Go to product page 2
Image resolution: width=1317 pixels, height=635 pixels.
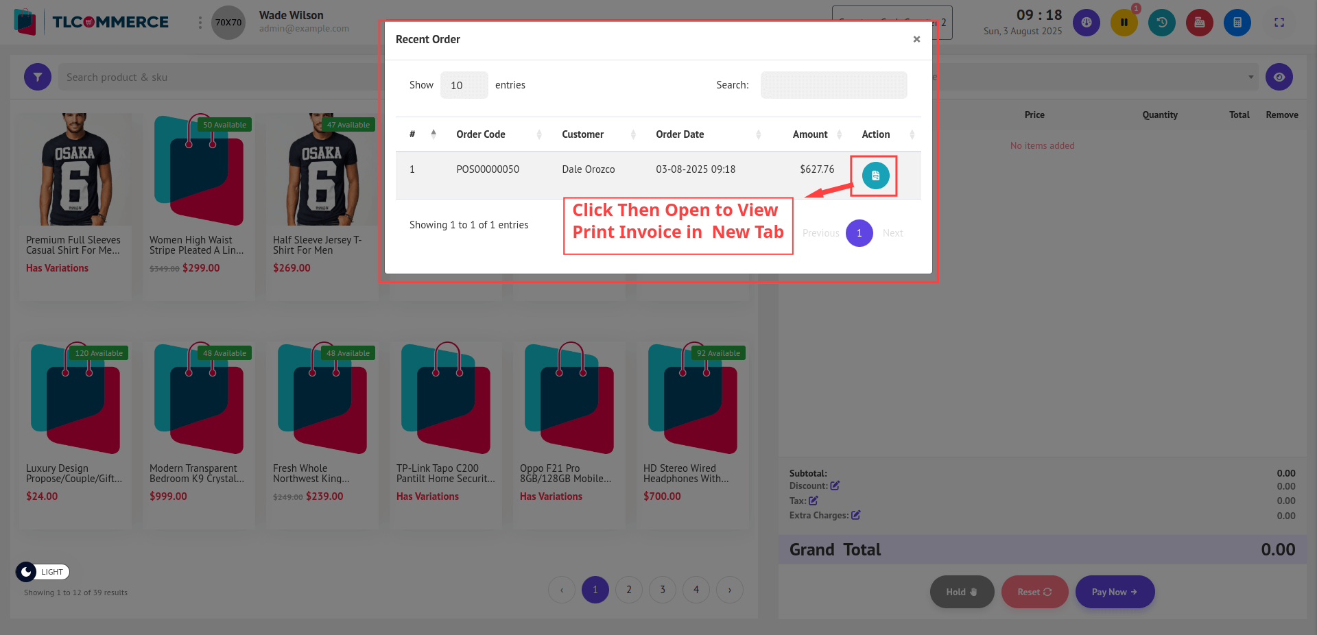coord(628,589)
